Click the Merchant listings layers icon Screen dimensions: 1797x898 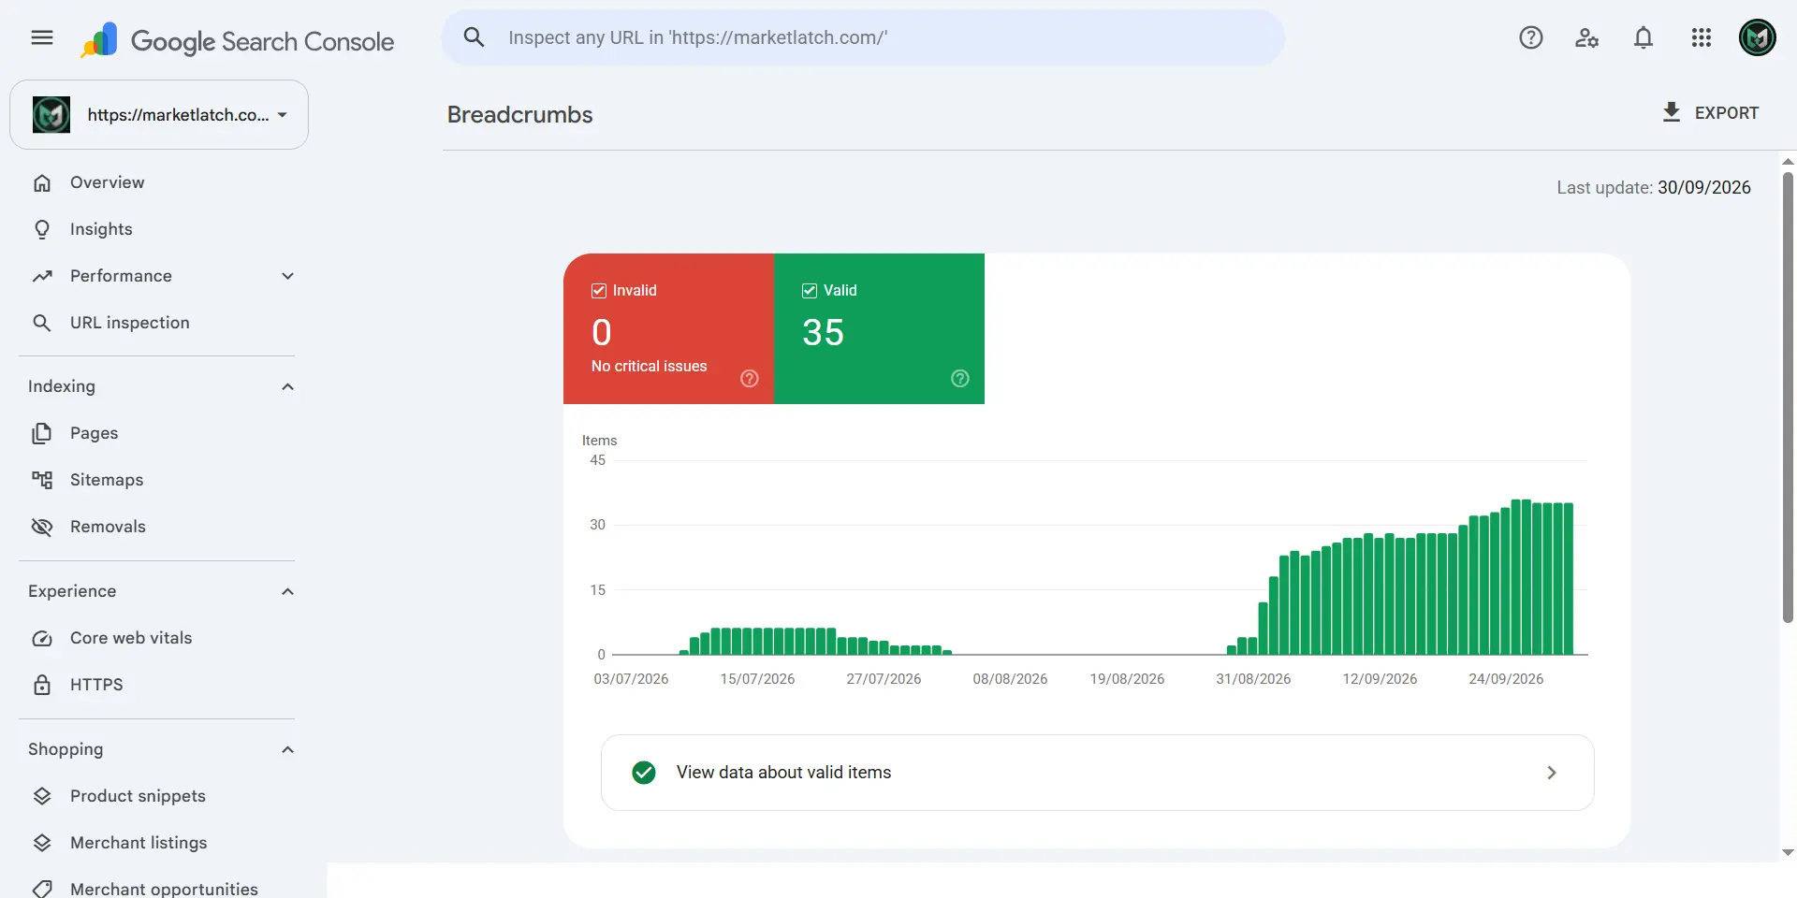[x=42, y=843]
